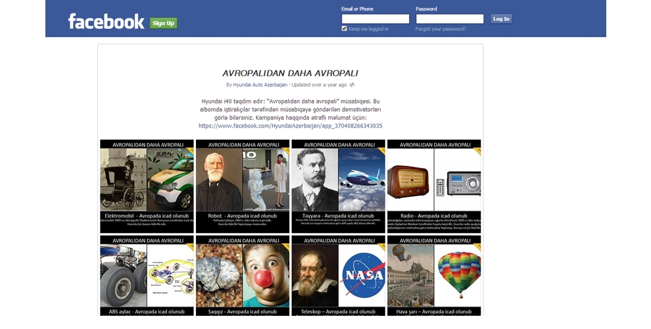Click the globe privacy icon next to Updated
This screenshot has height=329, width=651.
352,85
